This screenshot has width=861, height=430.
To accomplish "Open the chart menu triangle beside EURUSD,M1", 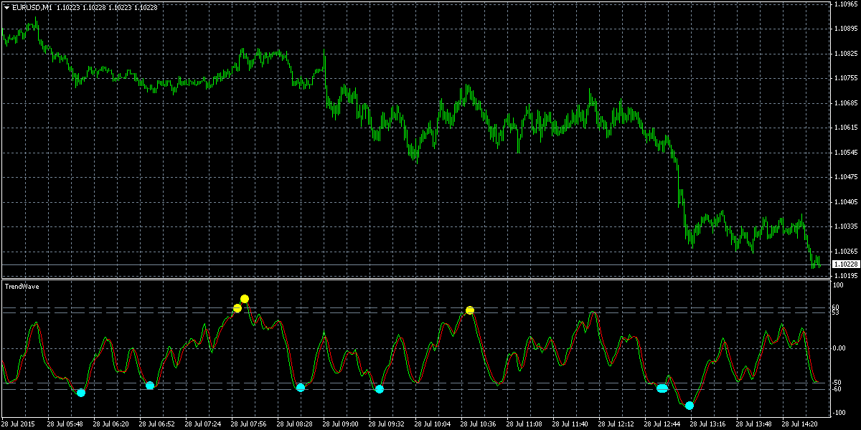I will 6,6.
